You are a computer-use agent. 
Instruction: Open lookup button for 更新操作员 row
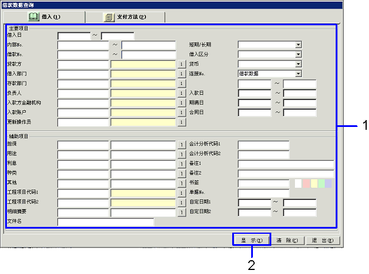pos(182,122)
